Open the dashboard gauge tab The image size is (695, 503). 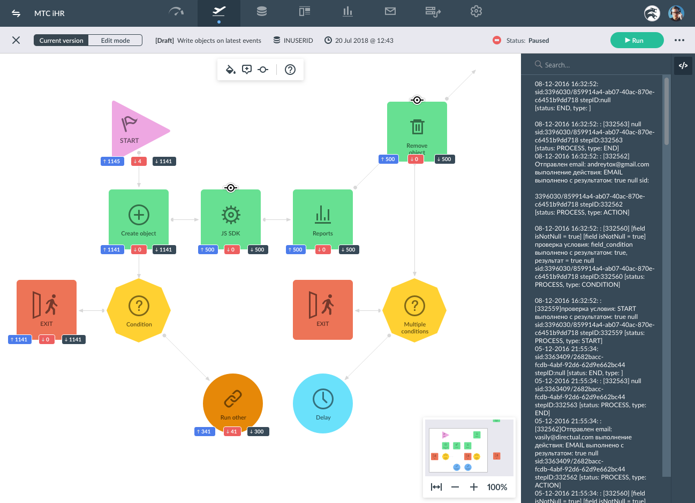pyautogui.click(x=176, y=11)
